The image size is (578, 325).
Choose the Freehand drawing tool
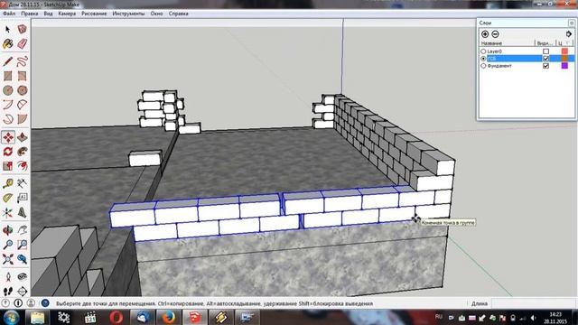[x=22, y=61]
